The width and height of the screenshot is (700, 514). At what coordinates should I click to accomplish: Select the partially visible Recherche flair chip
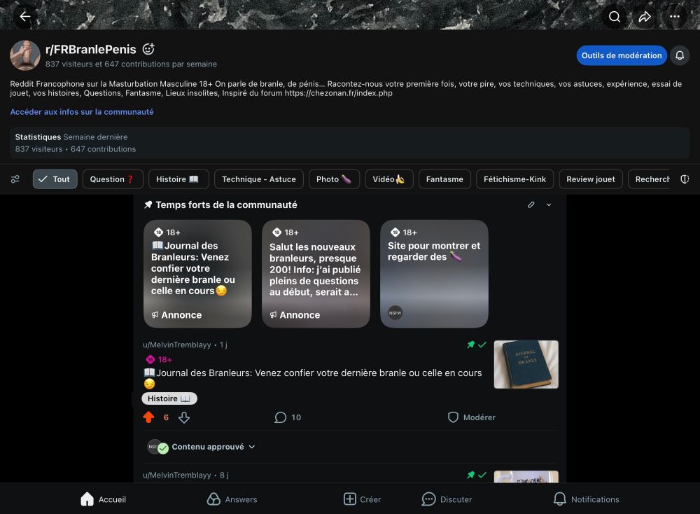tap(650, 179)
